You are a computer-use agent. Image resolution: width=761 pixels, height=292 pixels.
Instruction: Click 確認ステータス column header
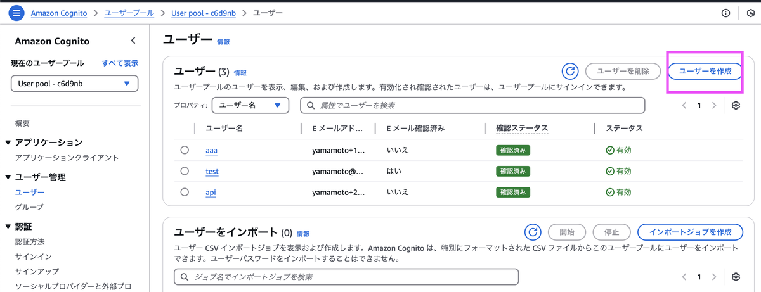(x=522, y=129)
